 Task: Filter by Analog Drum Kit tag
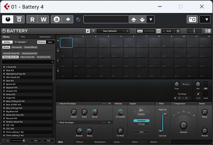tap(29, 53)
